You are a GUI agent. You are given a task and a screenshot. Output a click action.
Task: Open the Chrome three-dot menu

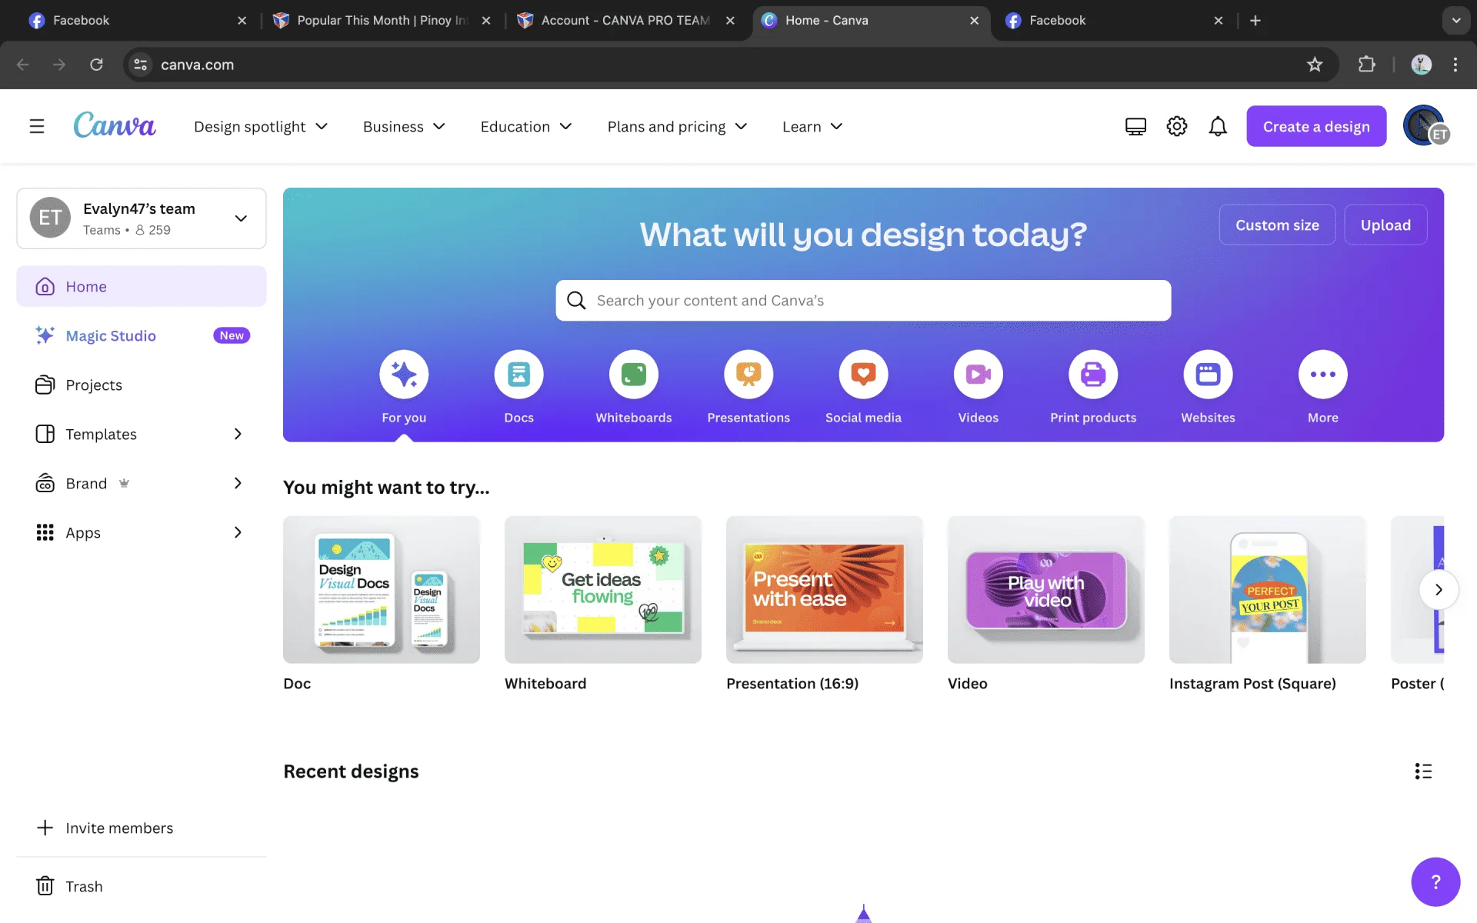point(1455,65)
